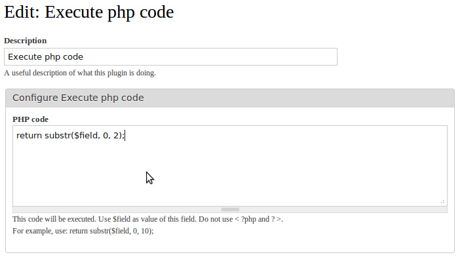Click the '?php' text in the usage hint
The image size is (464, 261).
[x=248, y=219]
